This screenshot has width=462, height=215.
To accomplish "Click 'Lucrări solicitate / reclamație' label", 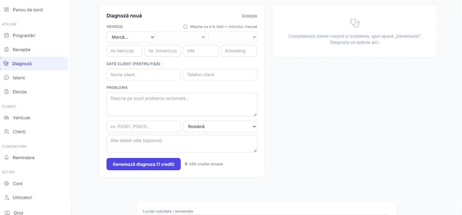I will [x=168, y=211].
